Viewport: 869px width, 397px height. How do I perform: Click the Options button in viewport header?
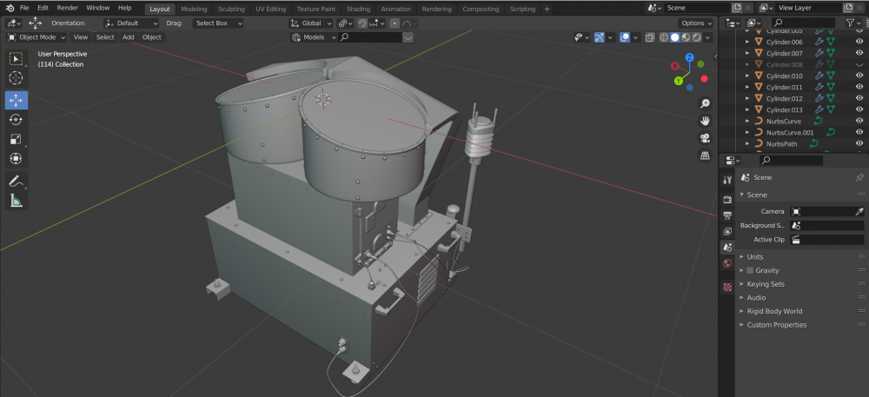click(x=695, y=23)
